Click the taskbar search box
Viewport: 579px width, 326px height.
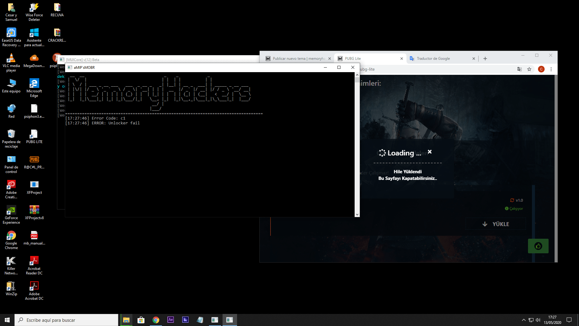click(x=66, y=320)
